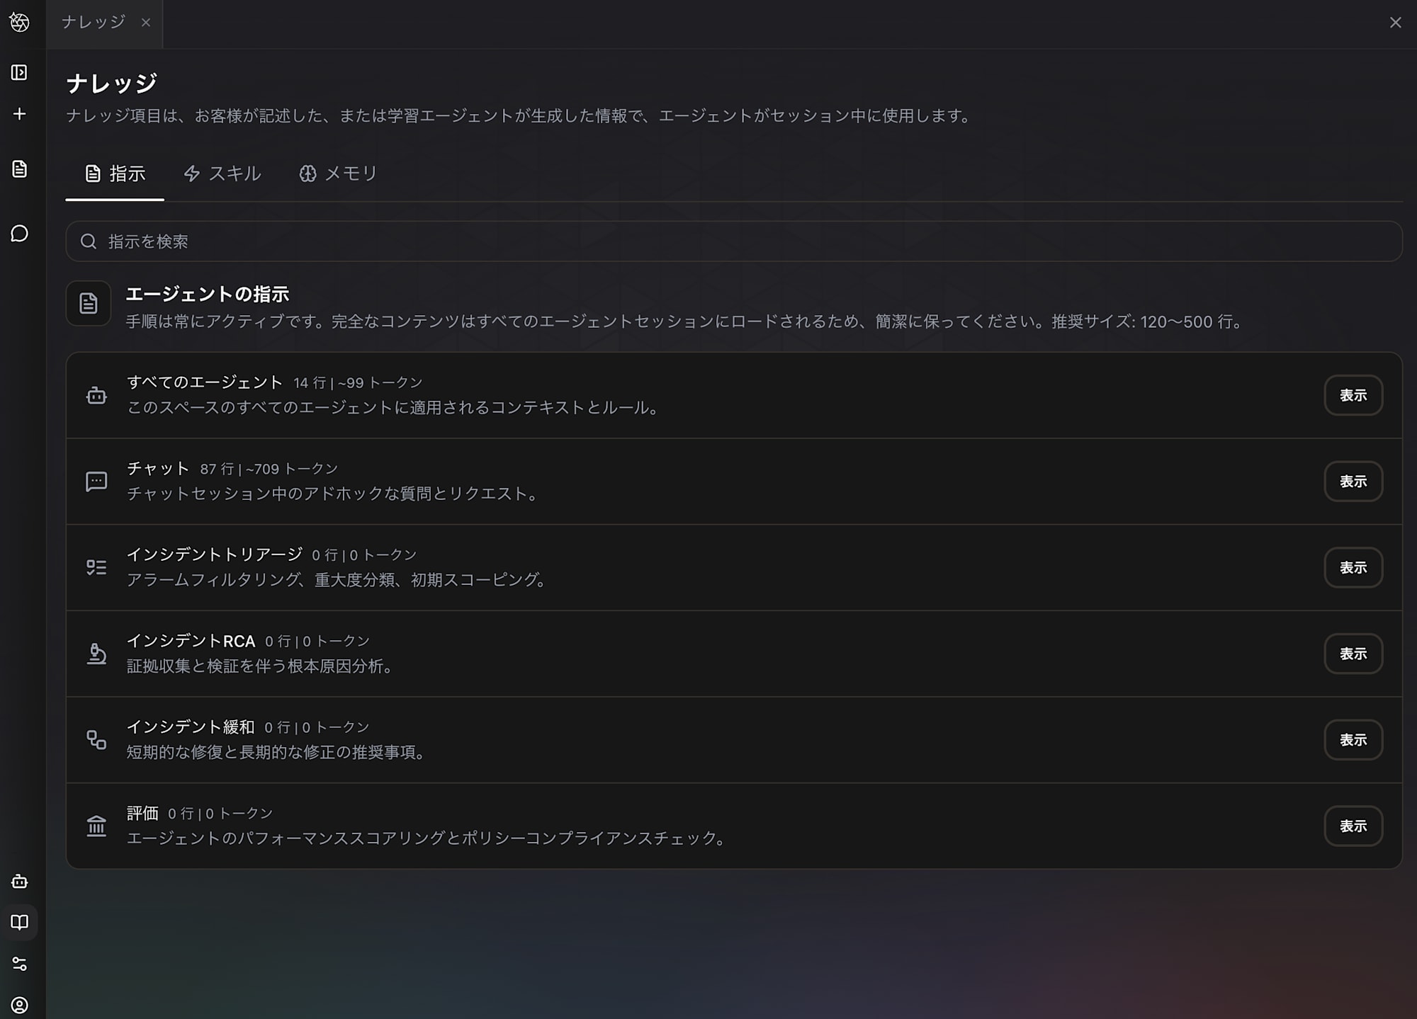Click the document icon beside エージェントの指示
Screen dimensions: 1417x1019
[x=89, y=304]
